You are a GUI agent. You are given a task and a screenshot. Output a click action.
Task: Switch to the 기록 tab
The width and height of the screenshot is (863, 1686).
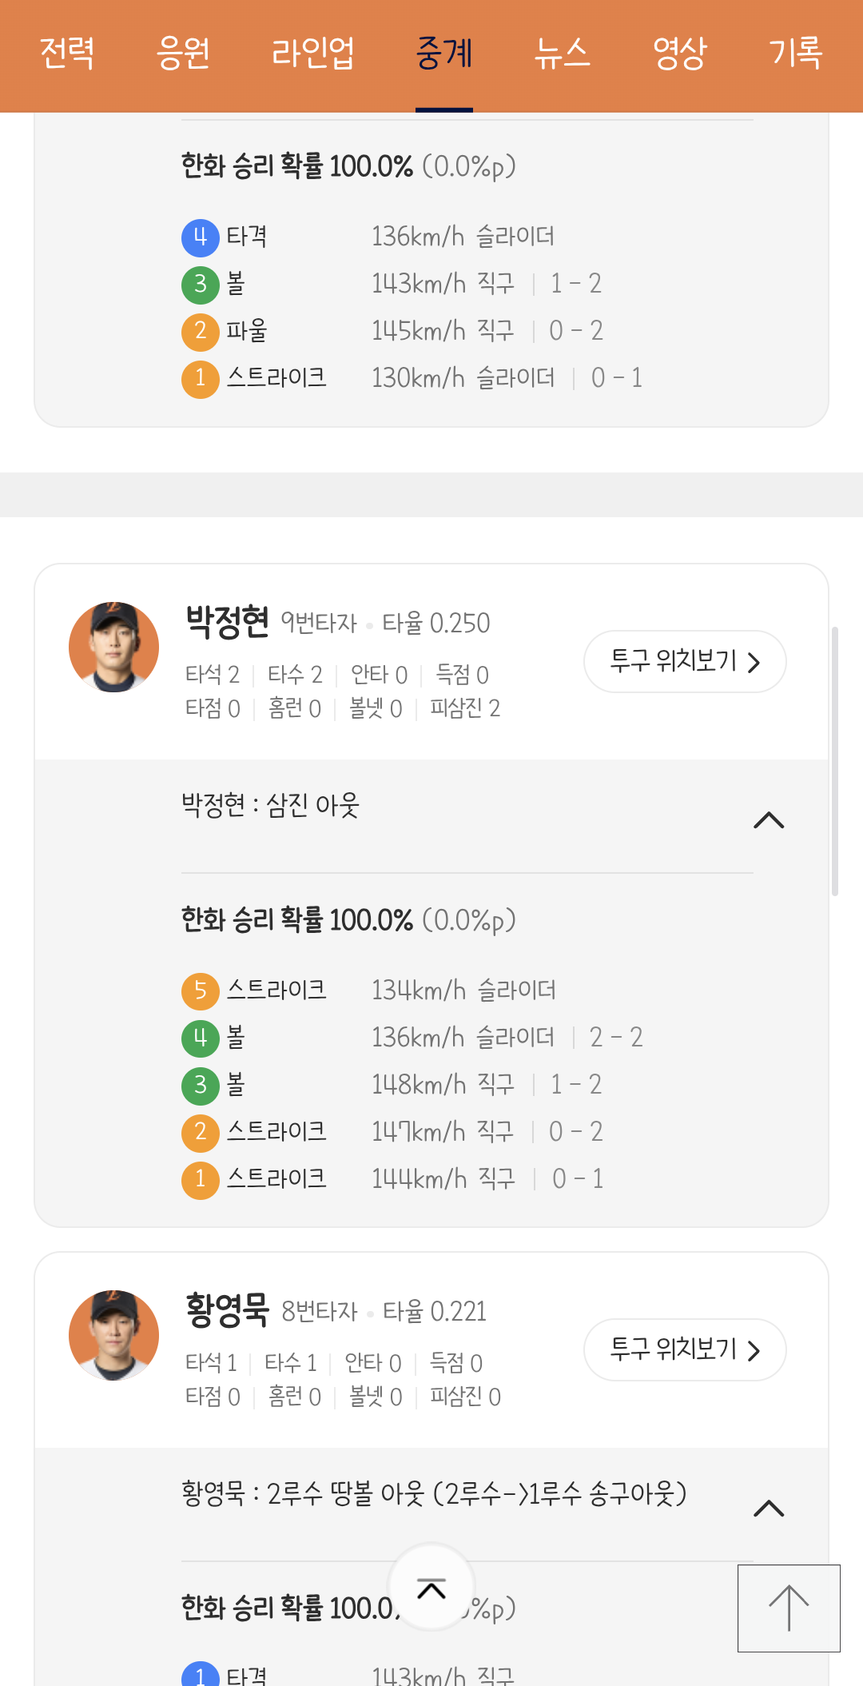[796, 53]
